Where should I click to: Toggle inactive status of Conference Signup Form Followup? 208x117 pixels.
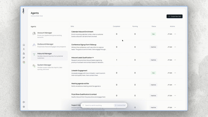tap(153, 47)
